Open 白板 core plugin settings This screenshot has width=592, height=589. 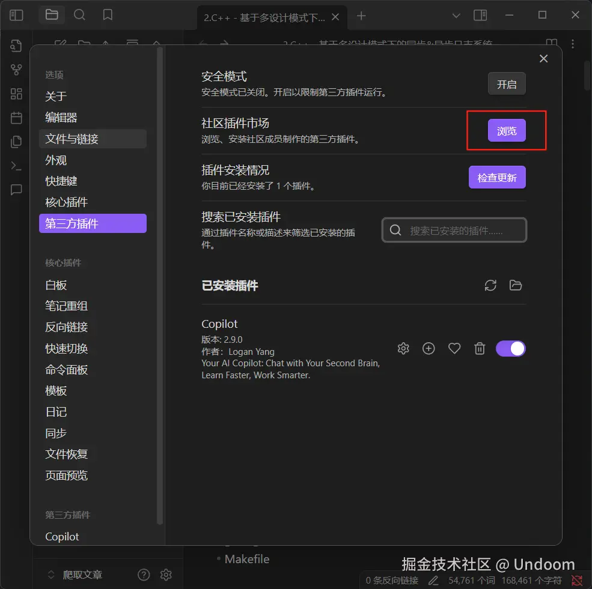(93, 285)
